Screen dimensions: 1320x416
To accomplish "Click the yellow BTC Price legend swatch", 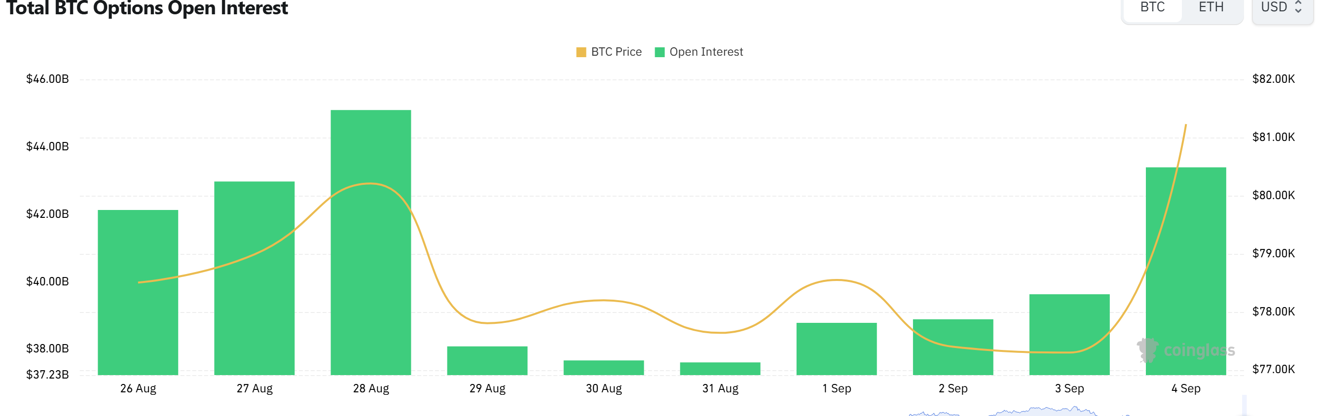I will coord(581,52).
